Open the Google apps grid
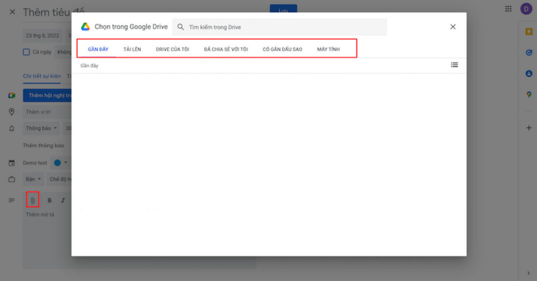Image resolution: width=537 pixels, height=281 pixels. tap(508, 9)
